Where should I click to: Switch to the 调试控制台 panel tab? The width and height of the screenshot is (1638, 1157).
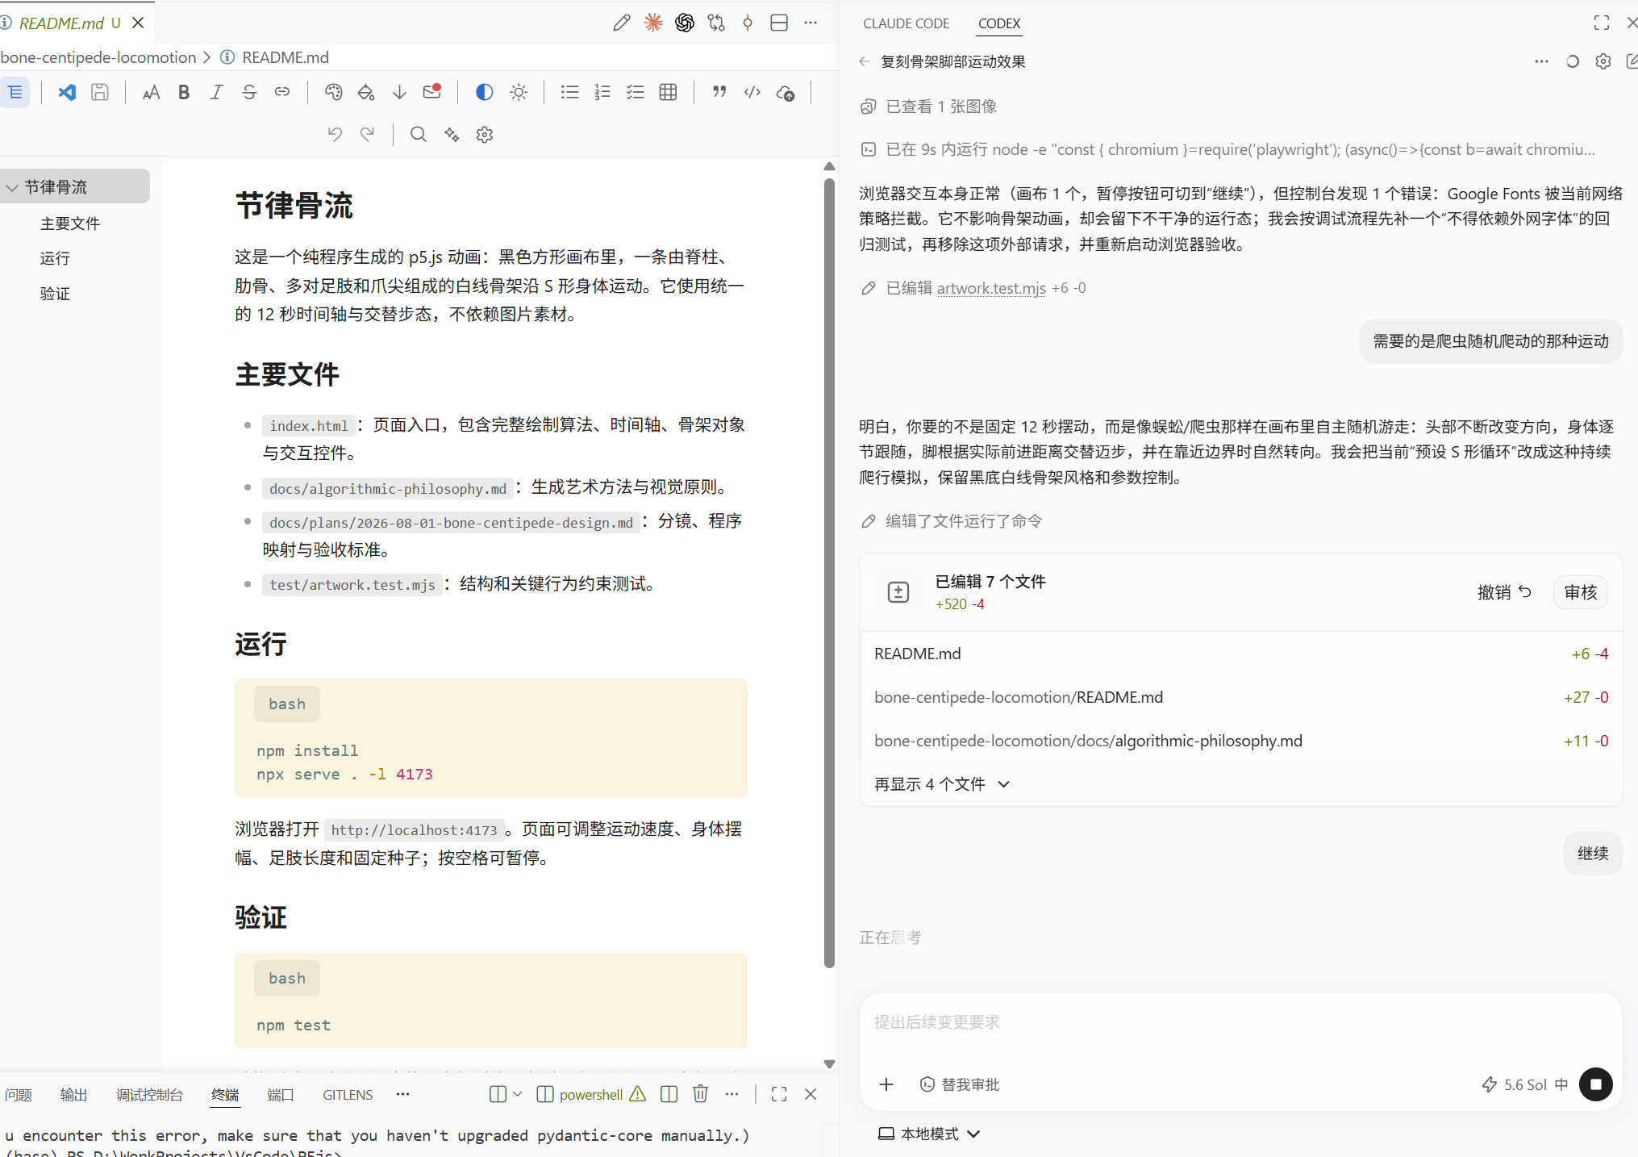coord(149,1095)
